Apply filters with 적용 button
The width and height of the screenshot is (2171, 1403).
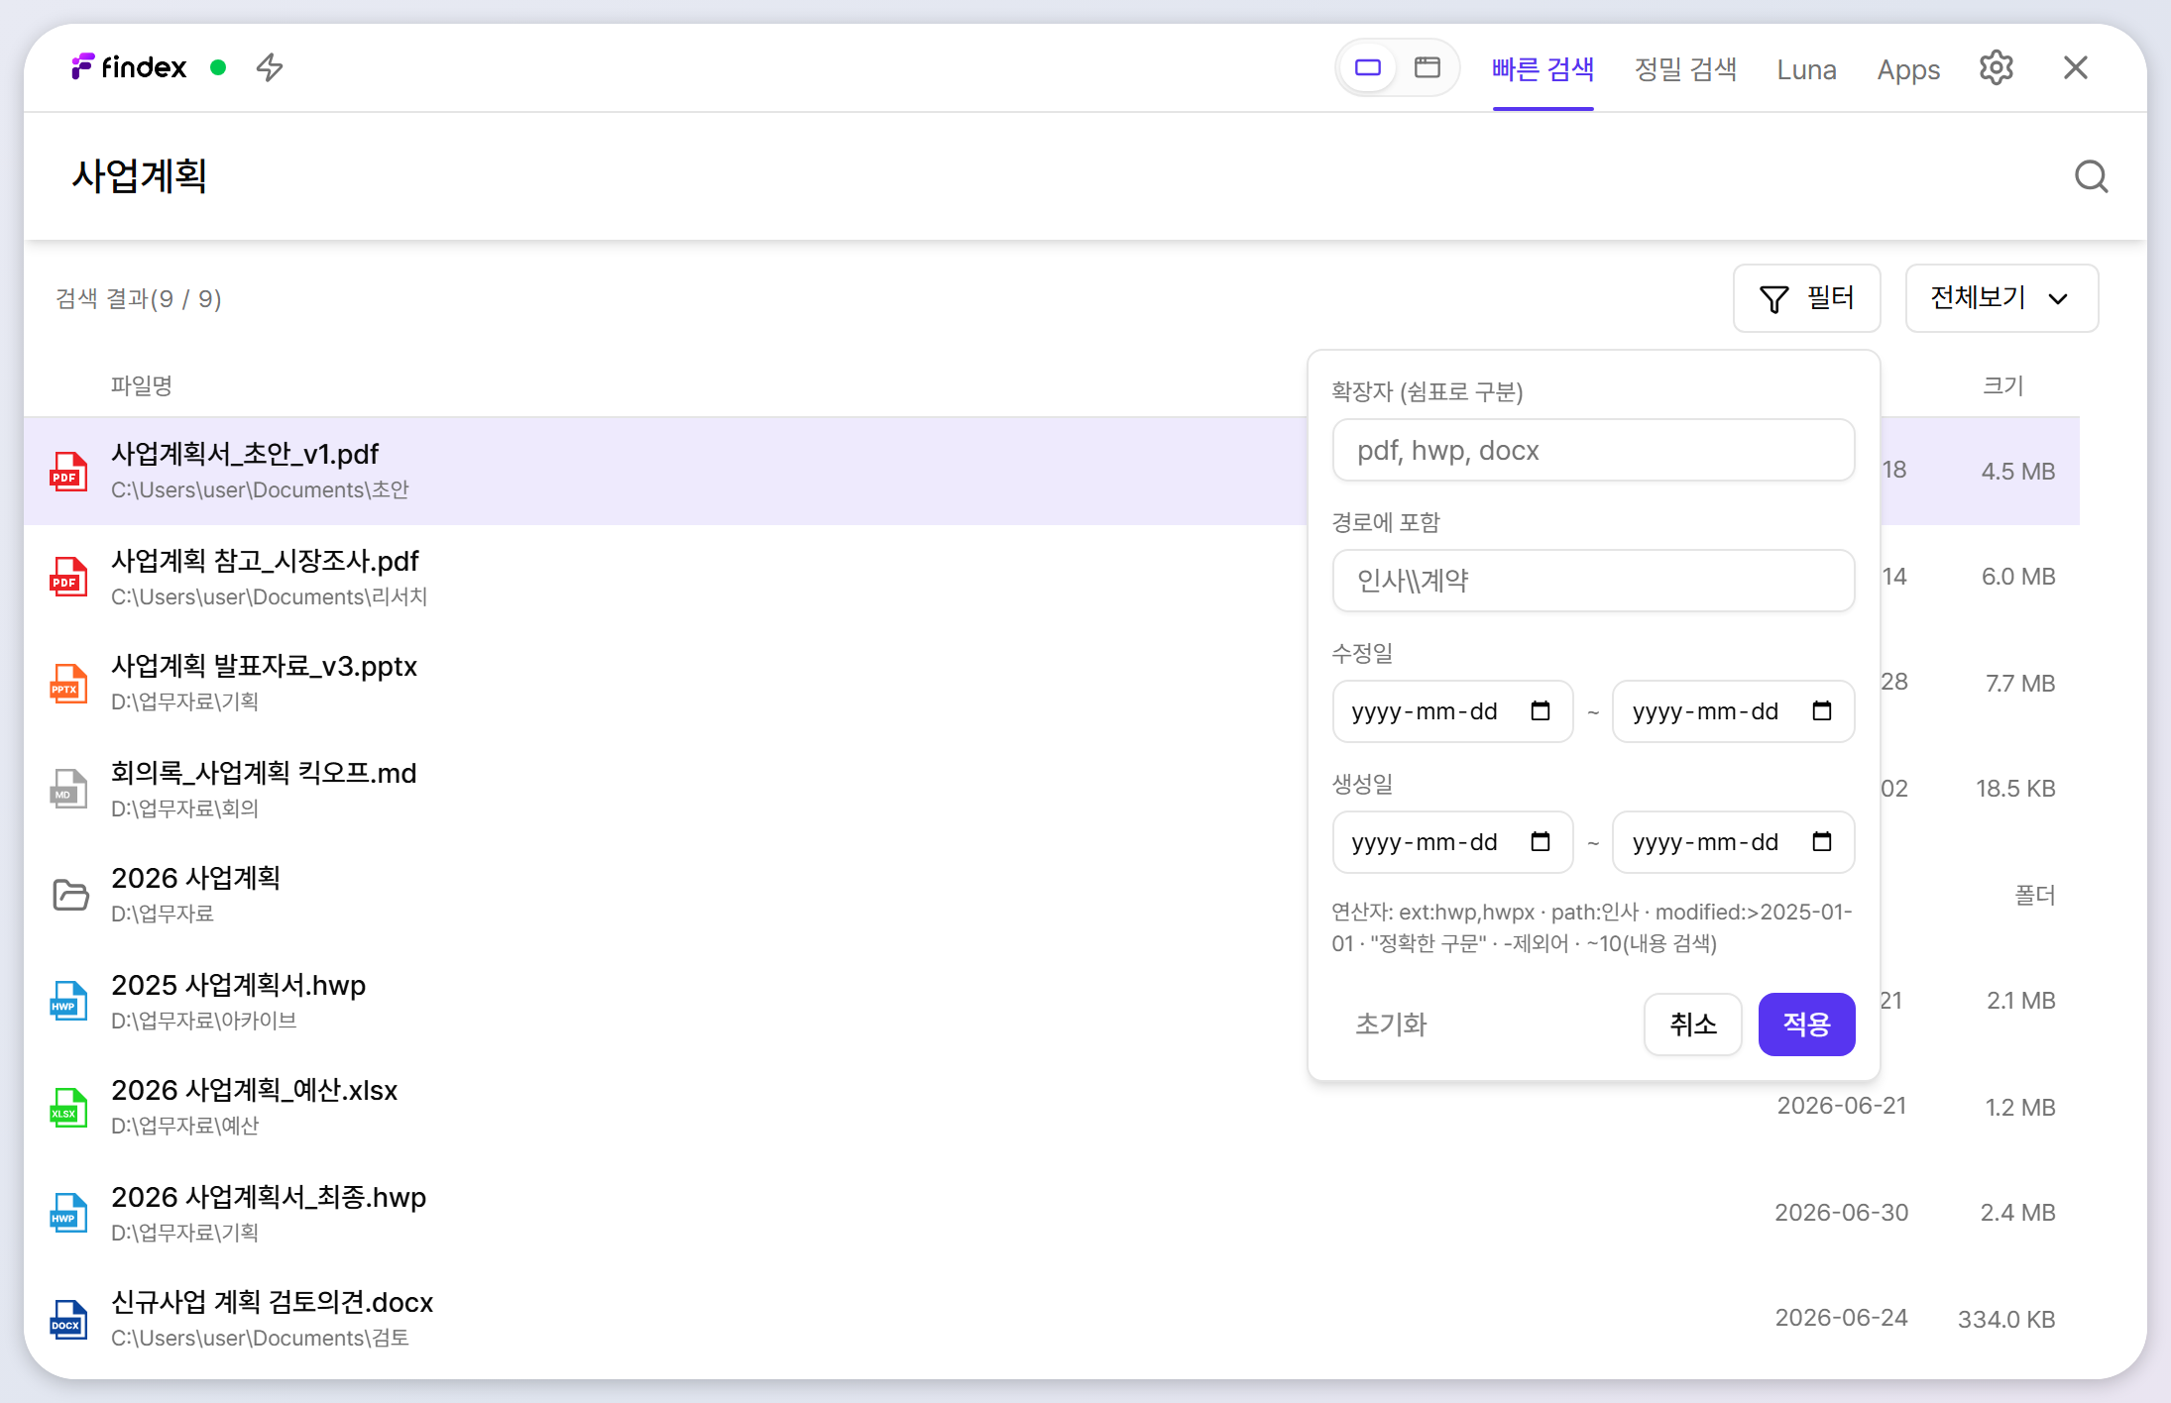coord(1807,1025)
